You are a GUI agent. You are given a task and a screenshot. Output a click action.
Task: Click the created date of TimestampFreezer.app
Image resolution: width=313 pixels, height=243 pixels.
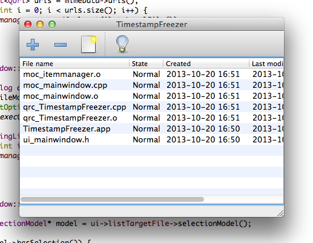tap(203, 129)
